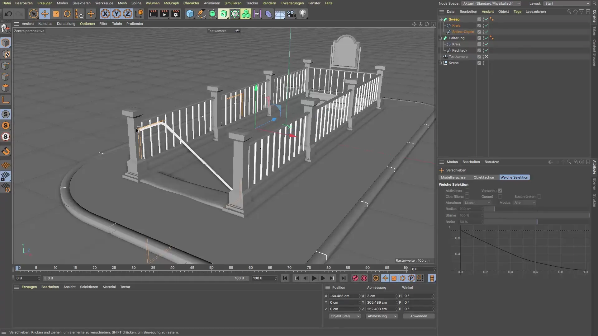Expand the Szene object tree

tap(440, 63)
